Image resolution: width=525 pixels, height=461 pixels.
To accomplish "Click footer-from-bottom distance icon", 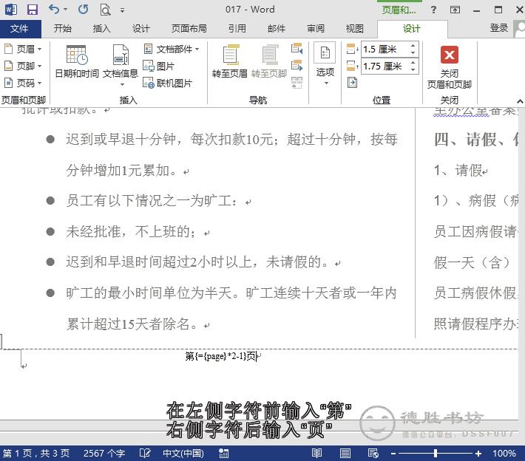I will point(352,66).
